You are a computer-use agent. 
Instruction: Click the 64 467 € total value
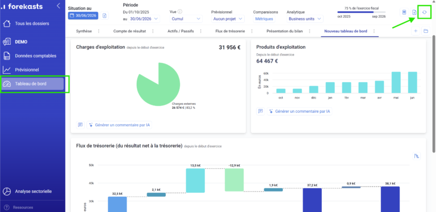click(267, 61)
